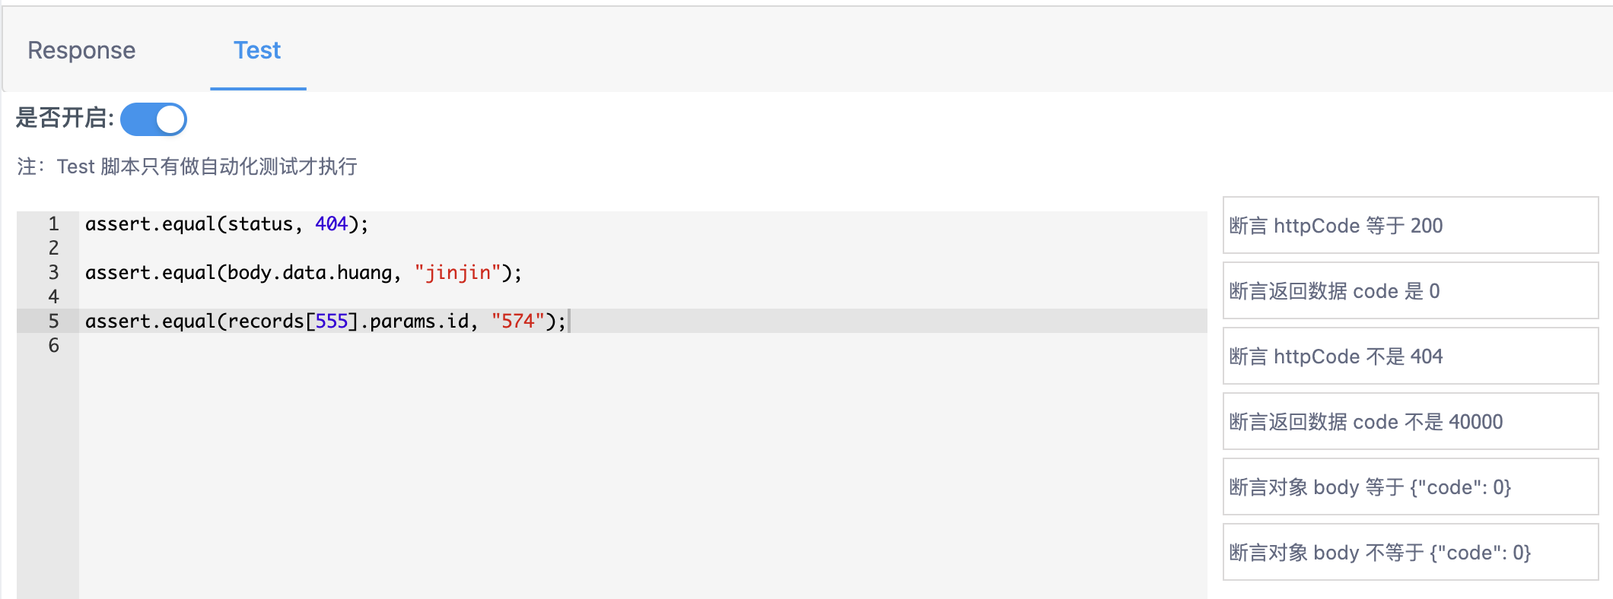Click the 555 index in records line
Image resolution: width=1613 pixels, height=599 pixels.
[332, 322]
